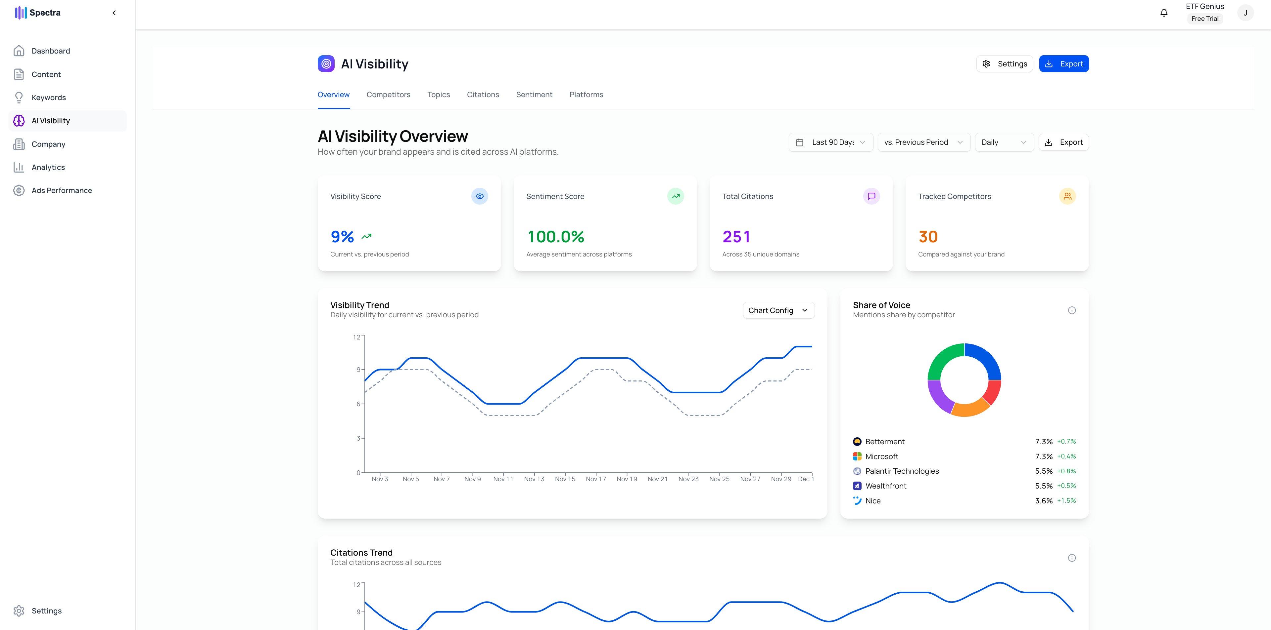Select Betterment in the competitor list

click(x=885, y=442)
